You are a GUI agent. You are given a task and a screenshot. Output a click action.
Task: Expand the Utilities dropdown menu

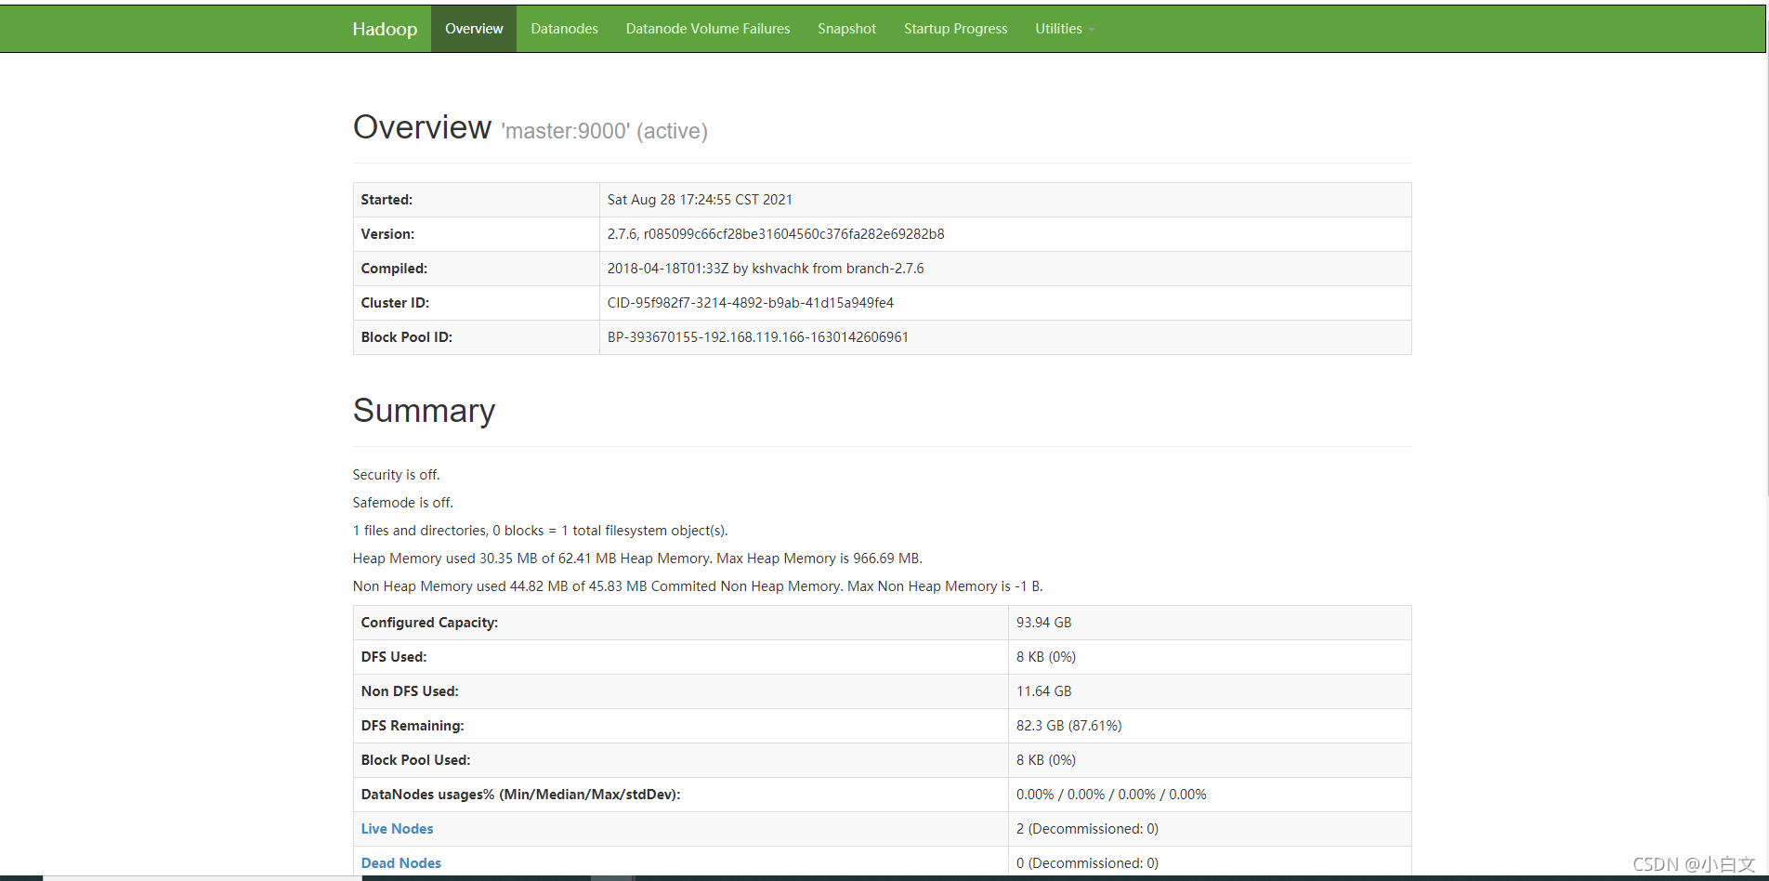tap(1065, 29)
